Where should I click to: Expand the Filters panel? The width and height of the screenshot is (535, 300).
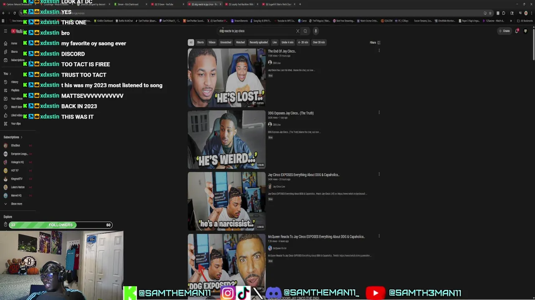375,42
